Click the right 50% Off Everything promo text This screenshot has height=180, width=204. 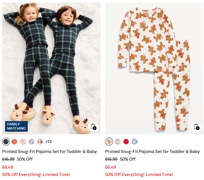coord(139,174)
